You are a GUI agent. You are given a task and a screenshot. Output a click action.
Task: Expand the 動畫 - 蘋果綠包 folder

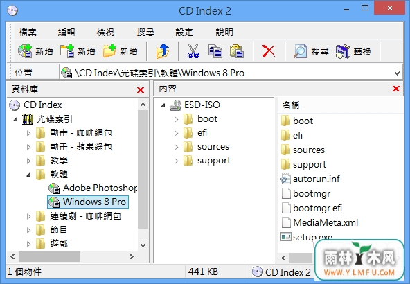tap(29, 148)
